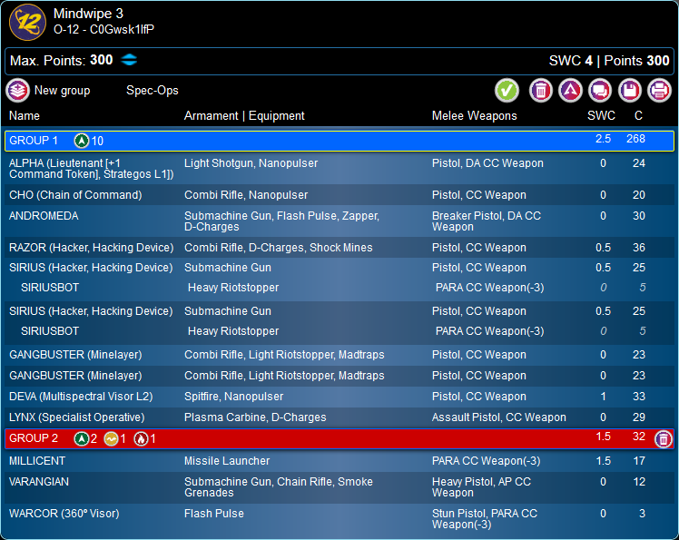679x540 pixels.
Task: Click the Mindwipe 3 list title
Action: pyautogui.click(x=88, y=14)
